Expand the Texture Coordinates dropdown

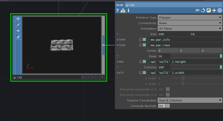pos(189,100)
